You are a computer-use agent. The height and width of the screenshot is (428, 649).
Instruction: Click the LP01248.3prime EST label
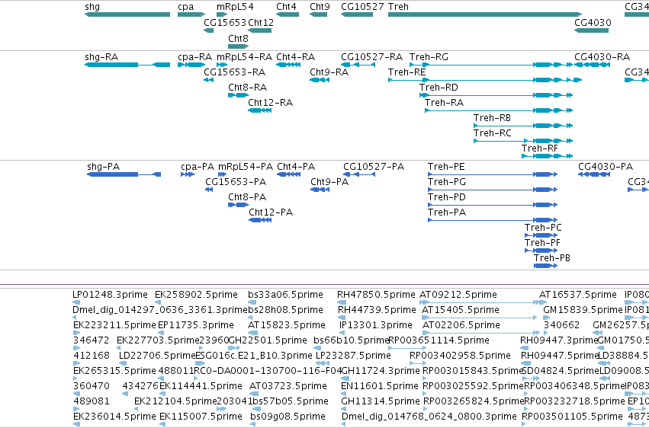tap(110, 295)
